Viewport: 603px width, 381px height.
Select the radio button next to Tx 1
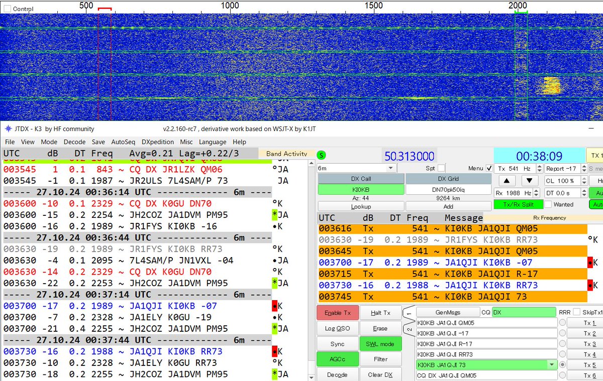click(x=562, y=323)
